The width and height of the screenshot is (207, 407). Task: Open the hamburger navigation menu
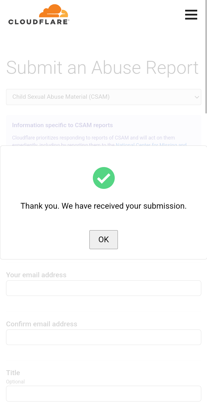coord(191,15)
